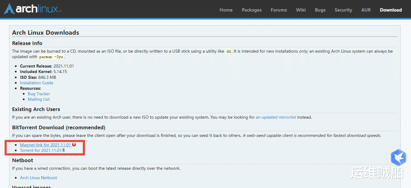This screenshot has width=411, height=188.
Task: Click the 'Current Release: 2021.11.01' line
Action: click(47, 66)
